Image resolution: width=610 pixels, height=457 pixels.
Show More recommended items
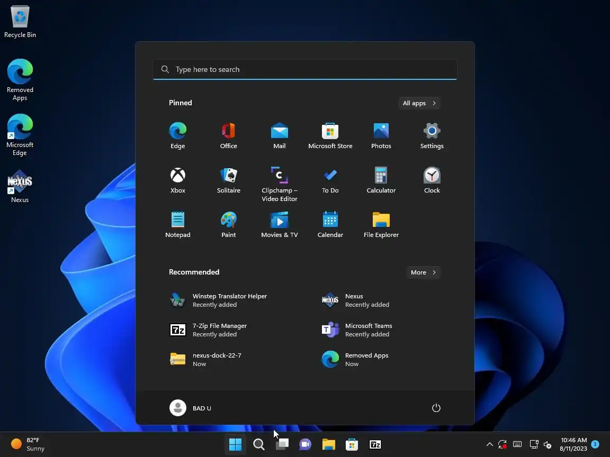423,272
